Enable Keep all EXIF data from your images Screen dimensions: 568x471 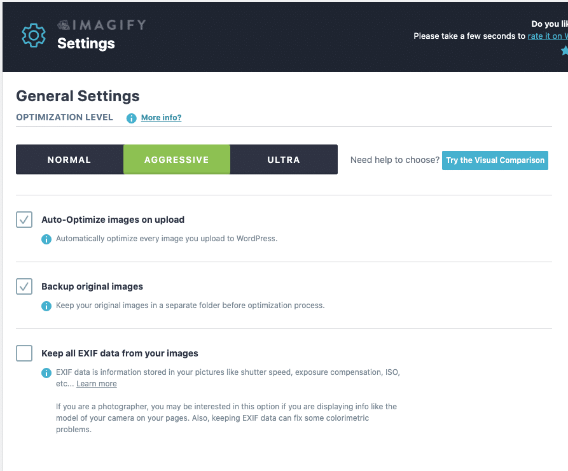tap(24, 353)
